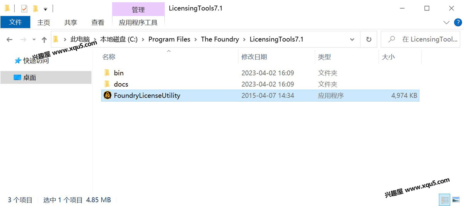Image resolution: width=464 pixels, height=206 pixels.
Task: Click the 4,974 KB size value
Action: pyautogui.click(x=404, y=95)
